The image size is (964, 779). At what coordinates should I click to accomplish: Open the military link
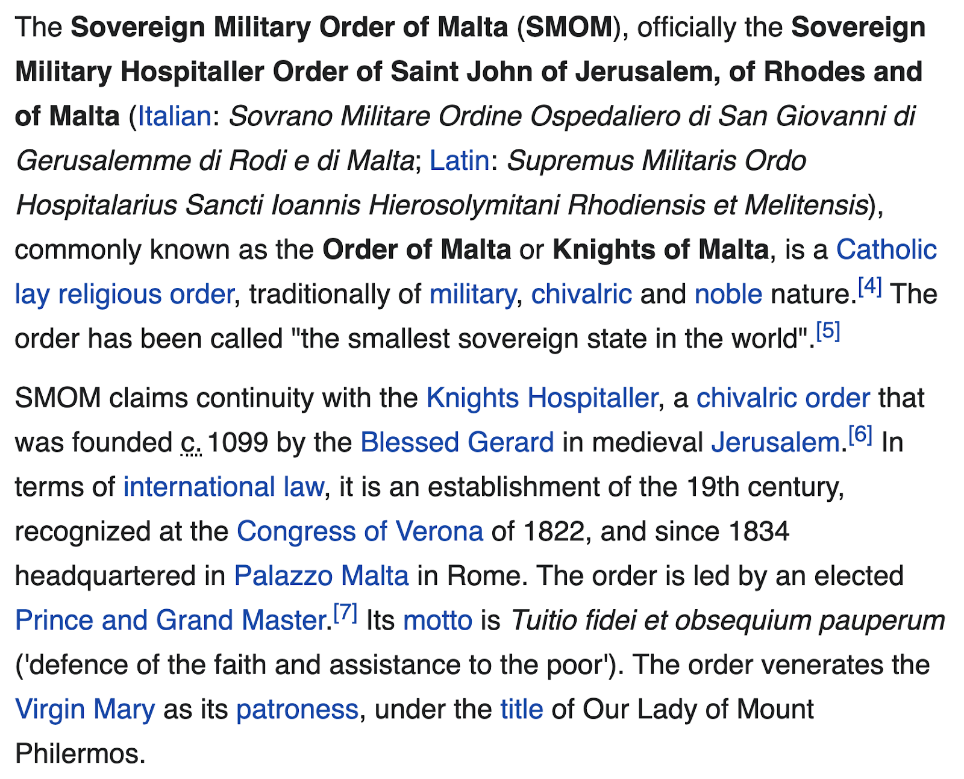[472, 294]
